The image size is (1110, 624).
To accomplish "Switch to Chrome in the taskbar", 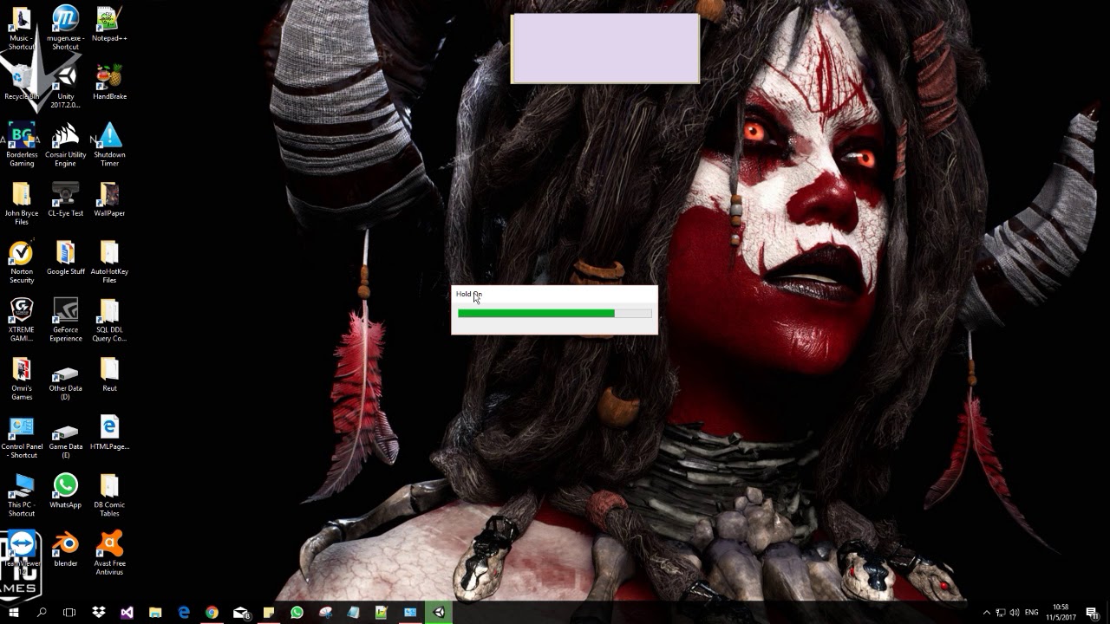I will coord(212,613).
